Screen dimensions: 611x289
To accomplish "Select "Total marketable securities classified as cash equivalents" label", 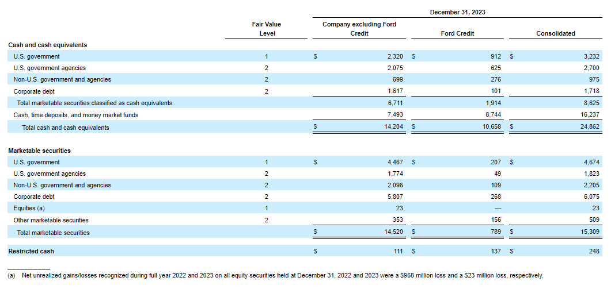I will coord(94,103).
